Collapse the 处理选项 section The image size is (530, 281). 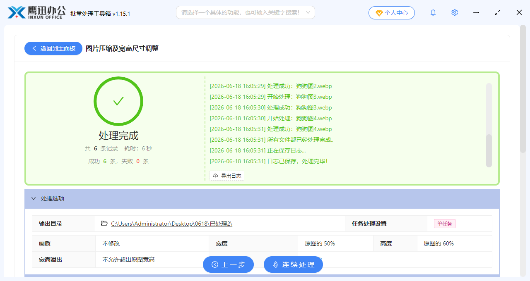pyautogui.click(x=34, y=198)
